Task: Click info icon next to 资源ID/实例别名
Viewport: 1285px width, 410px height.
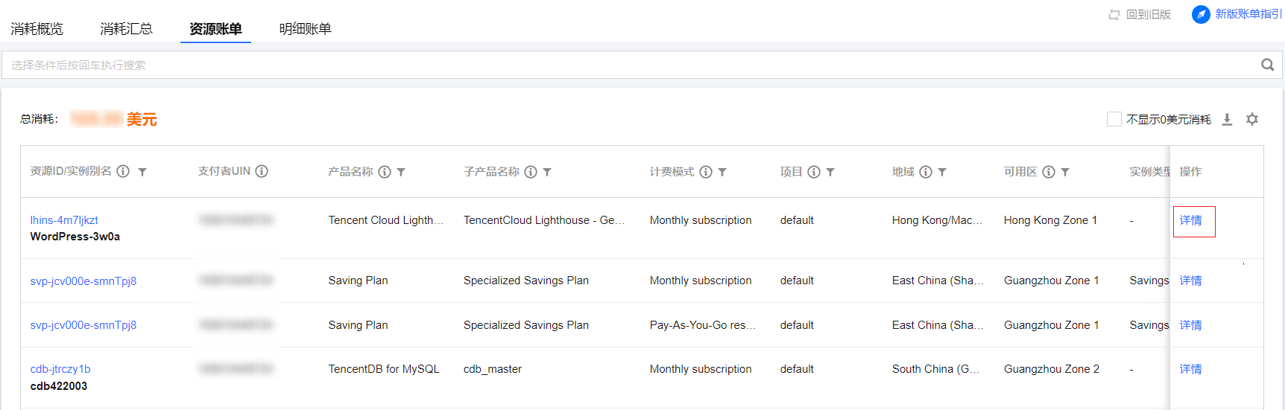Action: click(x=123, y=171)
